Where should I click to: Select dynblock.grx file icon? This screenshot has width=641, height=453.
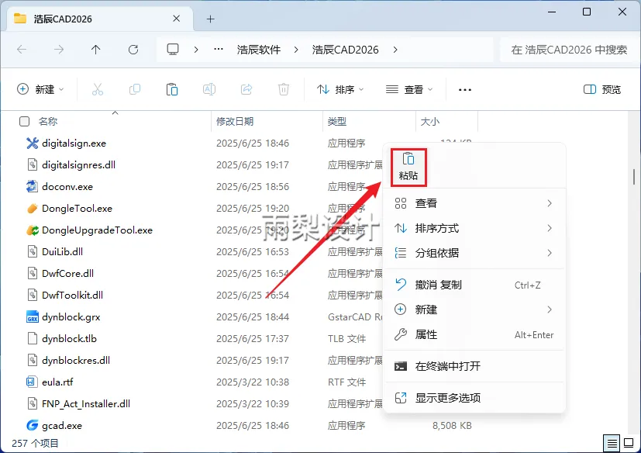click(x=33, y=316)
